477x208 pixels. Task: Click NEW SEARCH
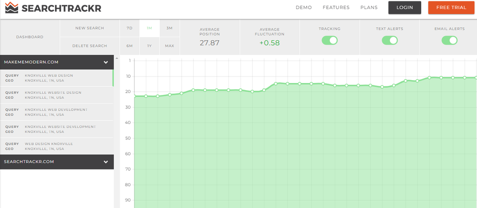coord(90,28)
